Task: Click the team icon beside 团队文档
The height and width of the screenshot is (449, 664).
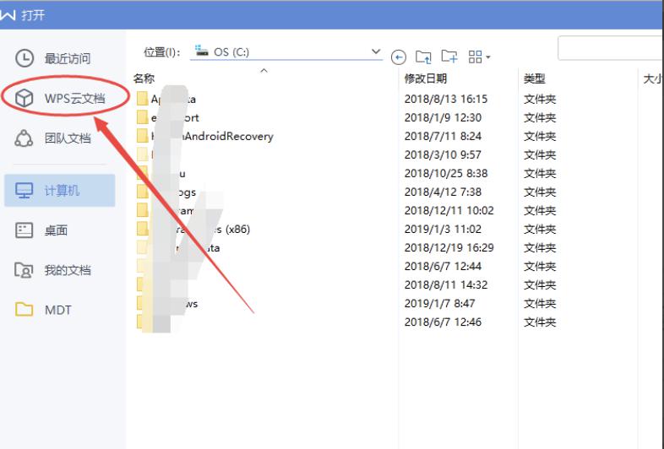Action: [24, 138]
